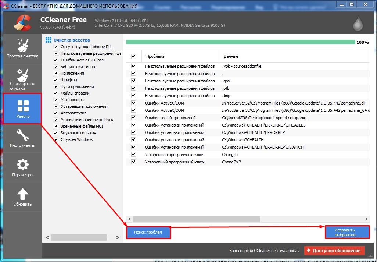Viewport: 377px width, 262px height.
Task: Select the .ptb extension row
Action: pos(248,88)
